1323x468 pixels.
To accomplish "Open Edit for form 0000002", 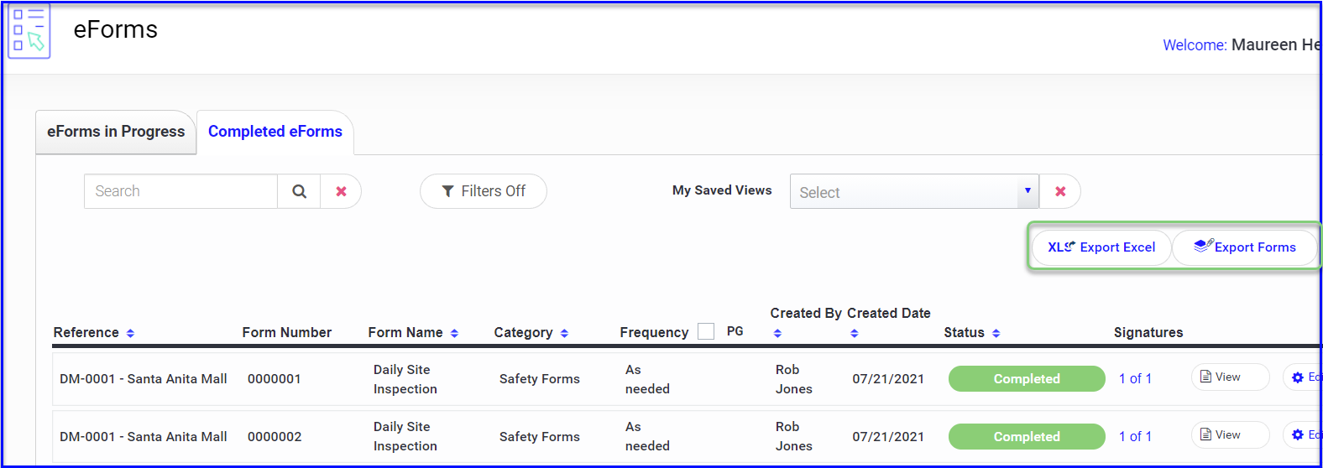I will (x=1305, y=434).
